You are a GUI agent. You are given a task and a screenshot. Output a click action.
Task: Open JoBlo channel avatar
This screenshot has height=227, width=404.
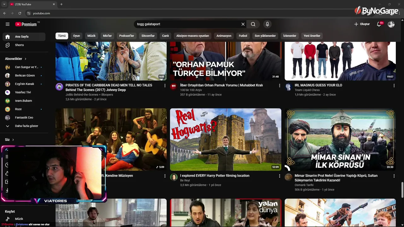(59, 87)
